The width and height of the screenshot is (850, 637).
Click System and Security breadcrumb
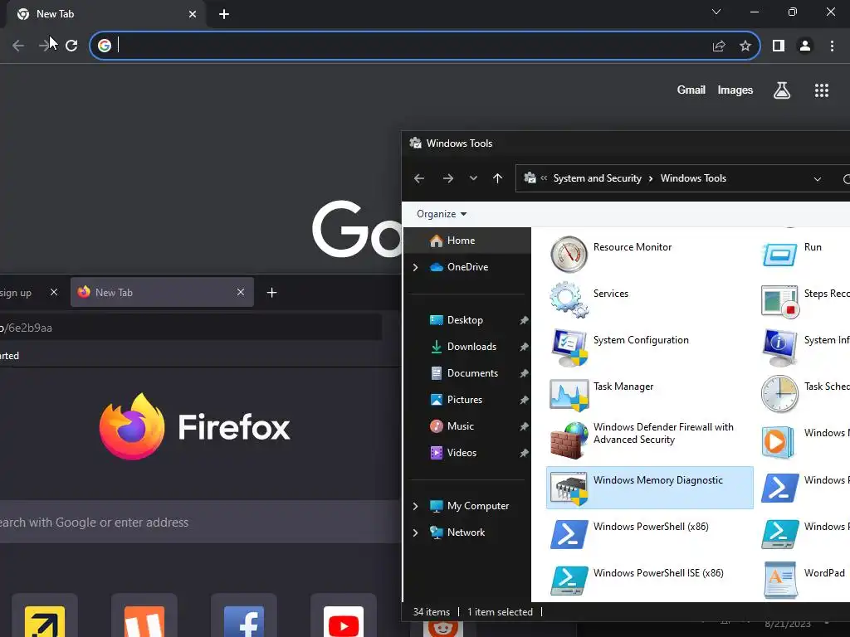(x=597, y=178)
